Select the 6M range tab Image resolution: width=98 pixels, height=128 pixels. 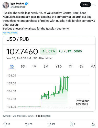[46, 66]
